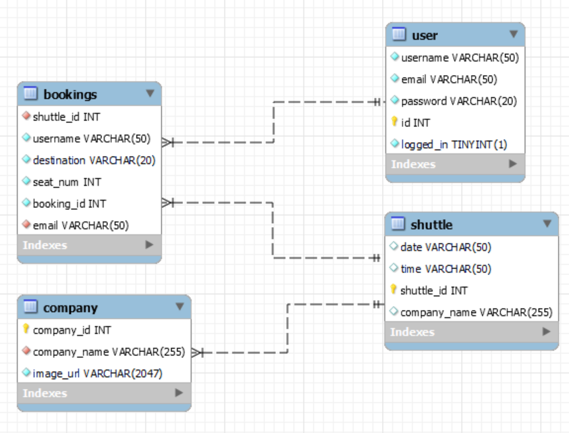This screenshot has height=433, width=569.
Task: Click the shuttle table icon
Action: point(398,224)
